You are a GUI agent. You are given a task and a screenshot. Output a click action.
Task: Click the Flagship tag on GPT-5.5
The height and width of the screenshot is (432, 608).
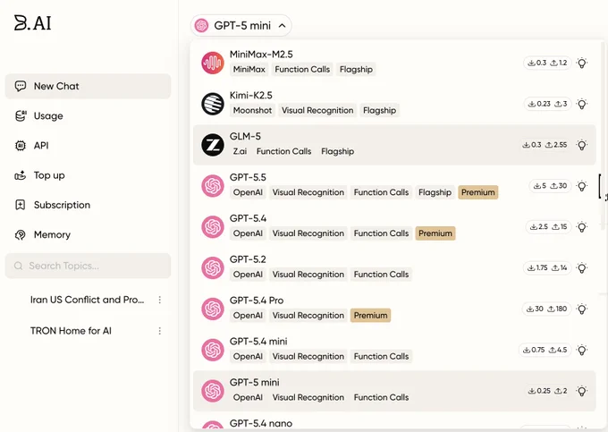[x=435, y=192]
